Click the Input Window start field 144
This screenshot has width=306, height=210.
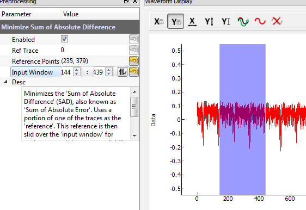tap(67, 72)
